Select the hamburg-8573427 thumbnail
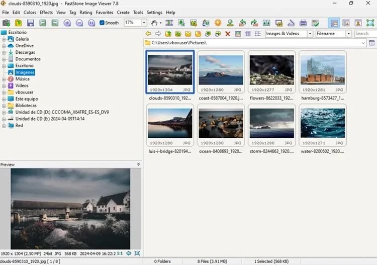 [323, 72]
